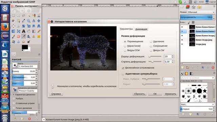The width and height of the screenshot is (217, 122).
Task: Open the Режим layer mode dropdown
Action: [x=201, y=12]
